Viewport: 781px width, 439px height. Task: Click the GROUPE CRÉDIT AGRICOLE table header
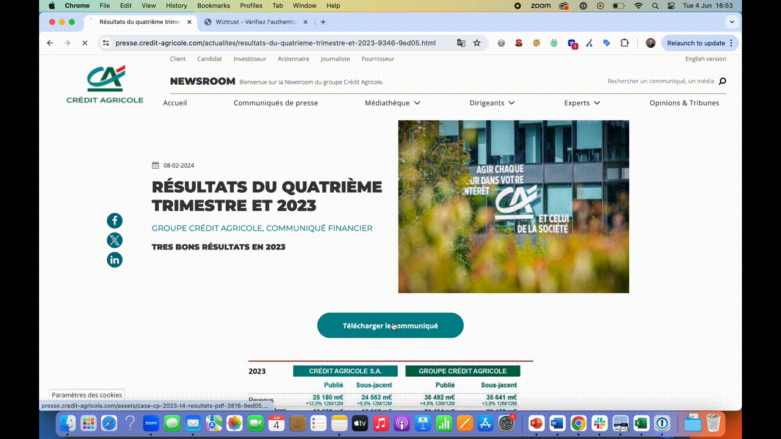coord(462,371)
